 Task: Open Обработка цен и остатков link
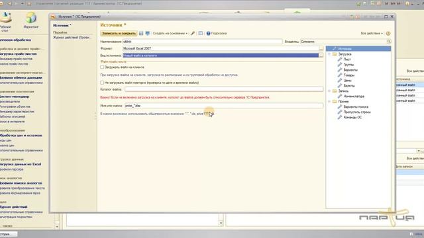coord(21,136)
